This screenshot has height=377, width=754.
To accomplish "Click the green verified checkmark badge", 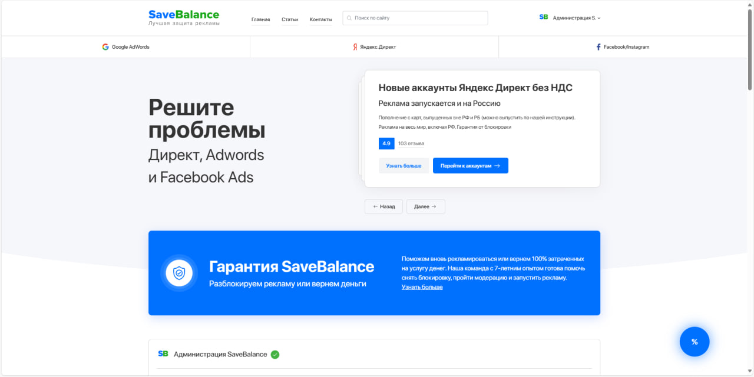I will pyautogui.click(x=275, y=354).
